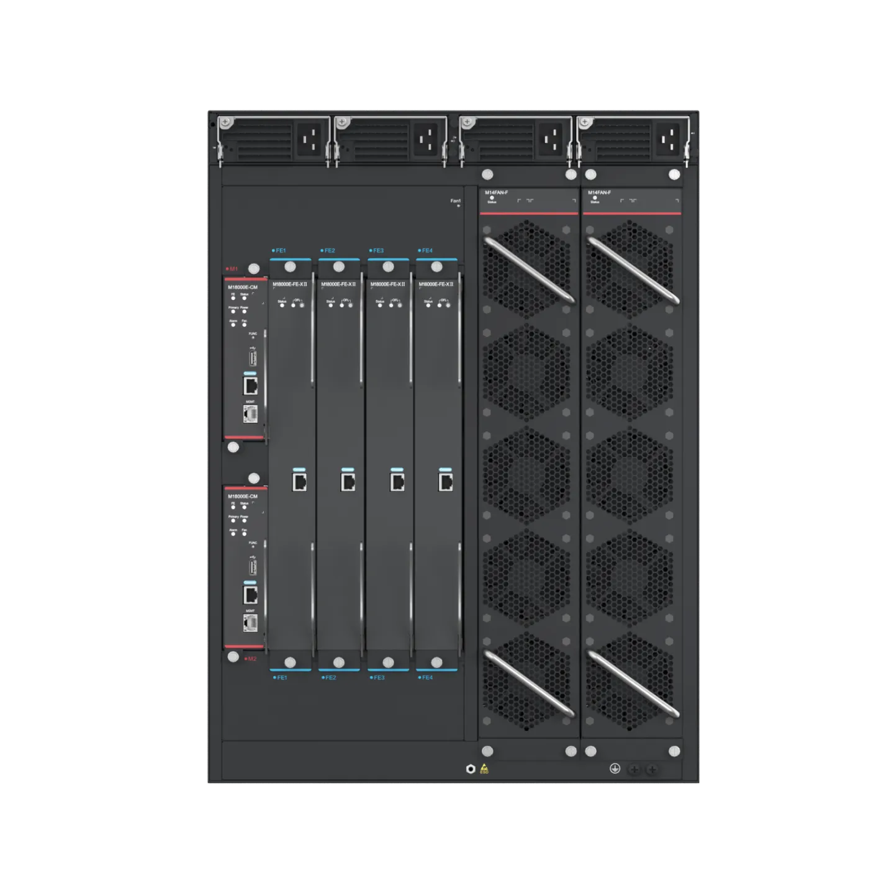Click the Alarm LED on the M1 module
Viewport: 894px width, 894px height.
point(233,325)
